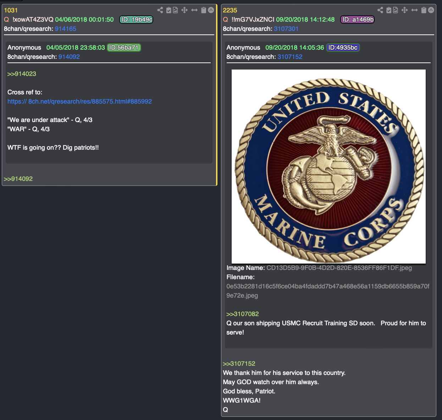Screen dimensions: 442x420
Task: Click the text "WTF is going on?? Dig patriots!!"
Action: pos(53,148)
